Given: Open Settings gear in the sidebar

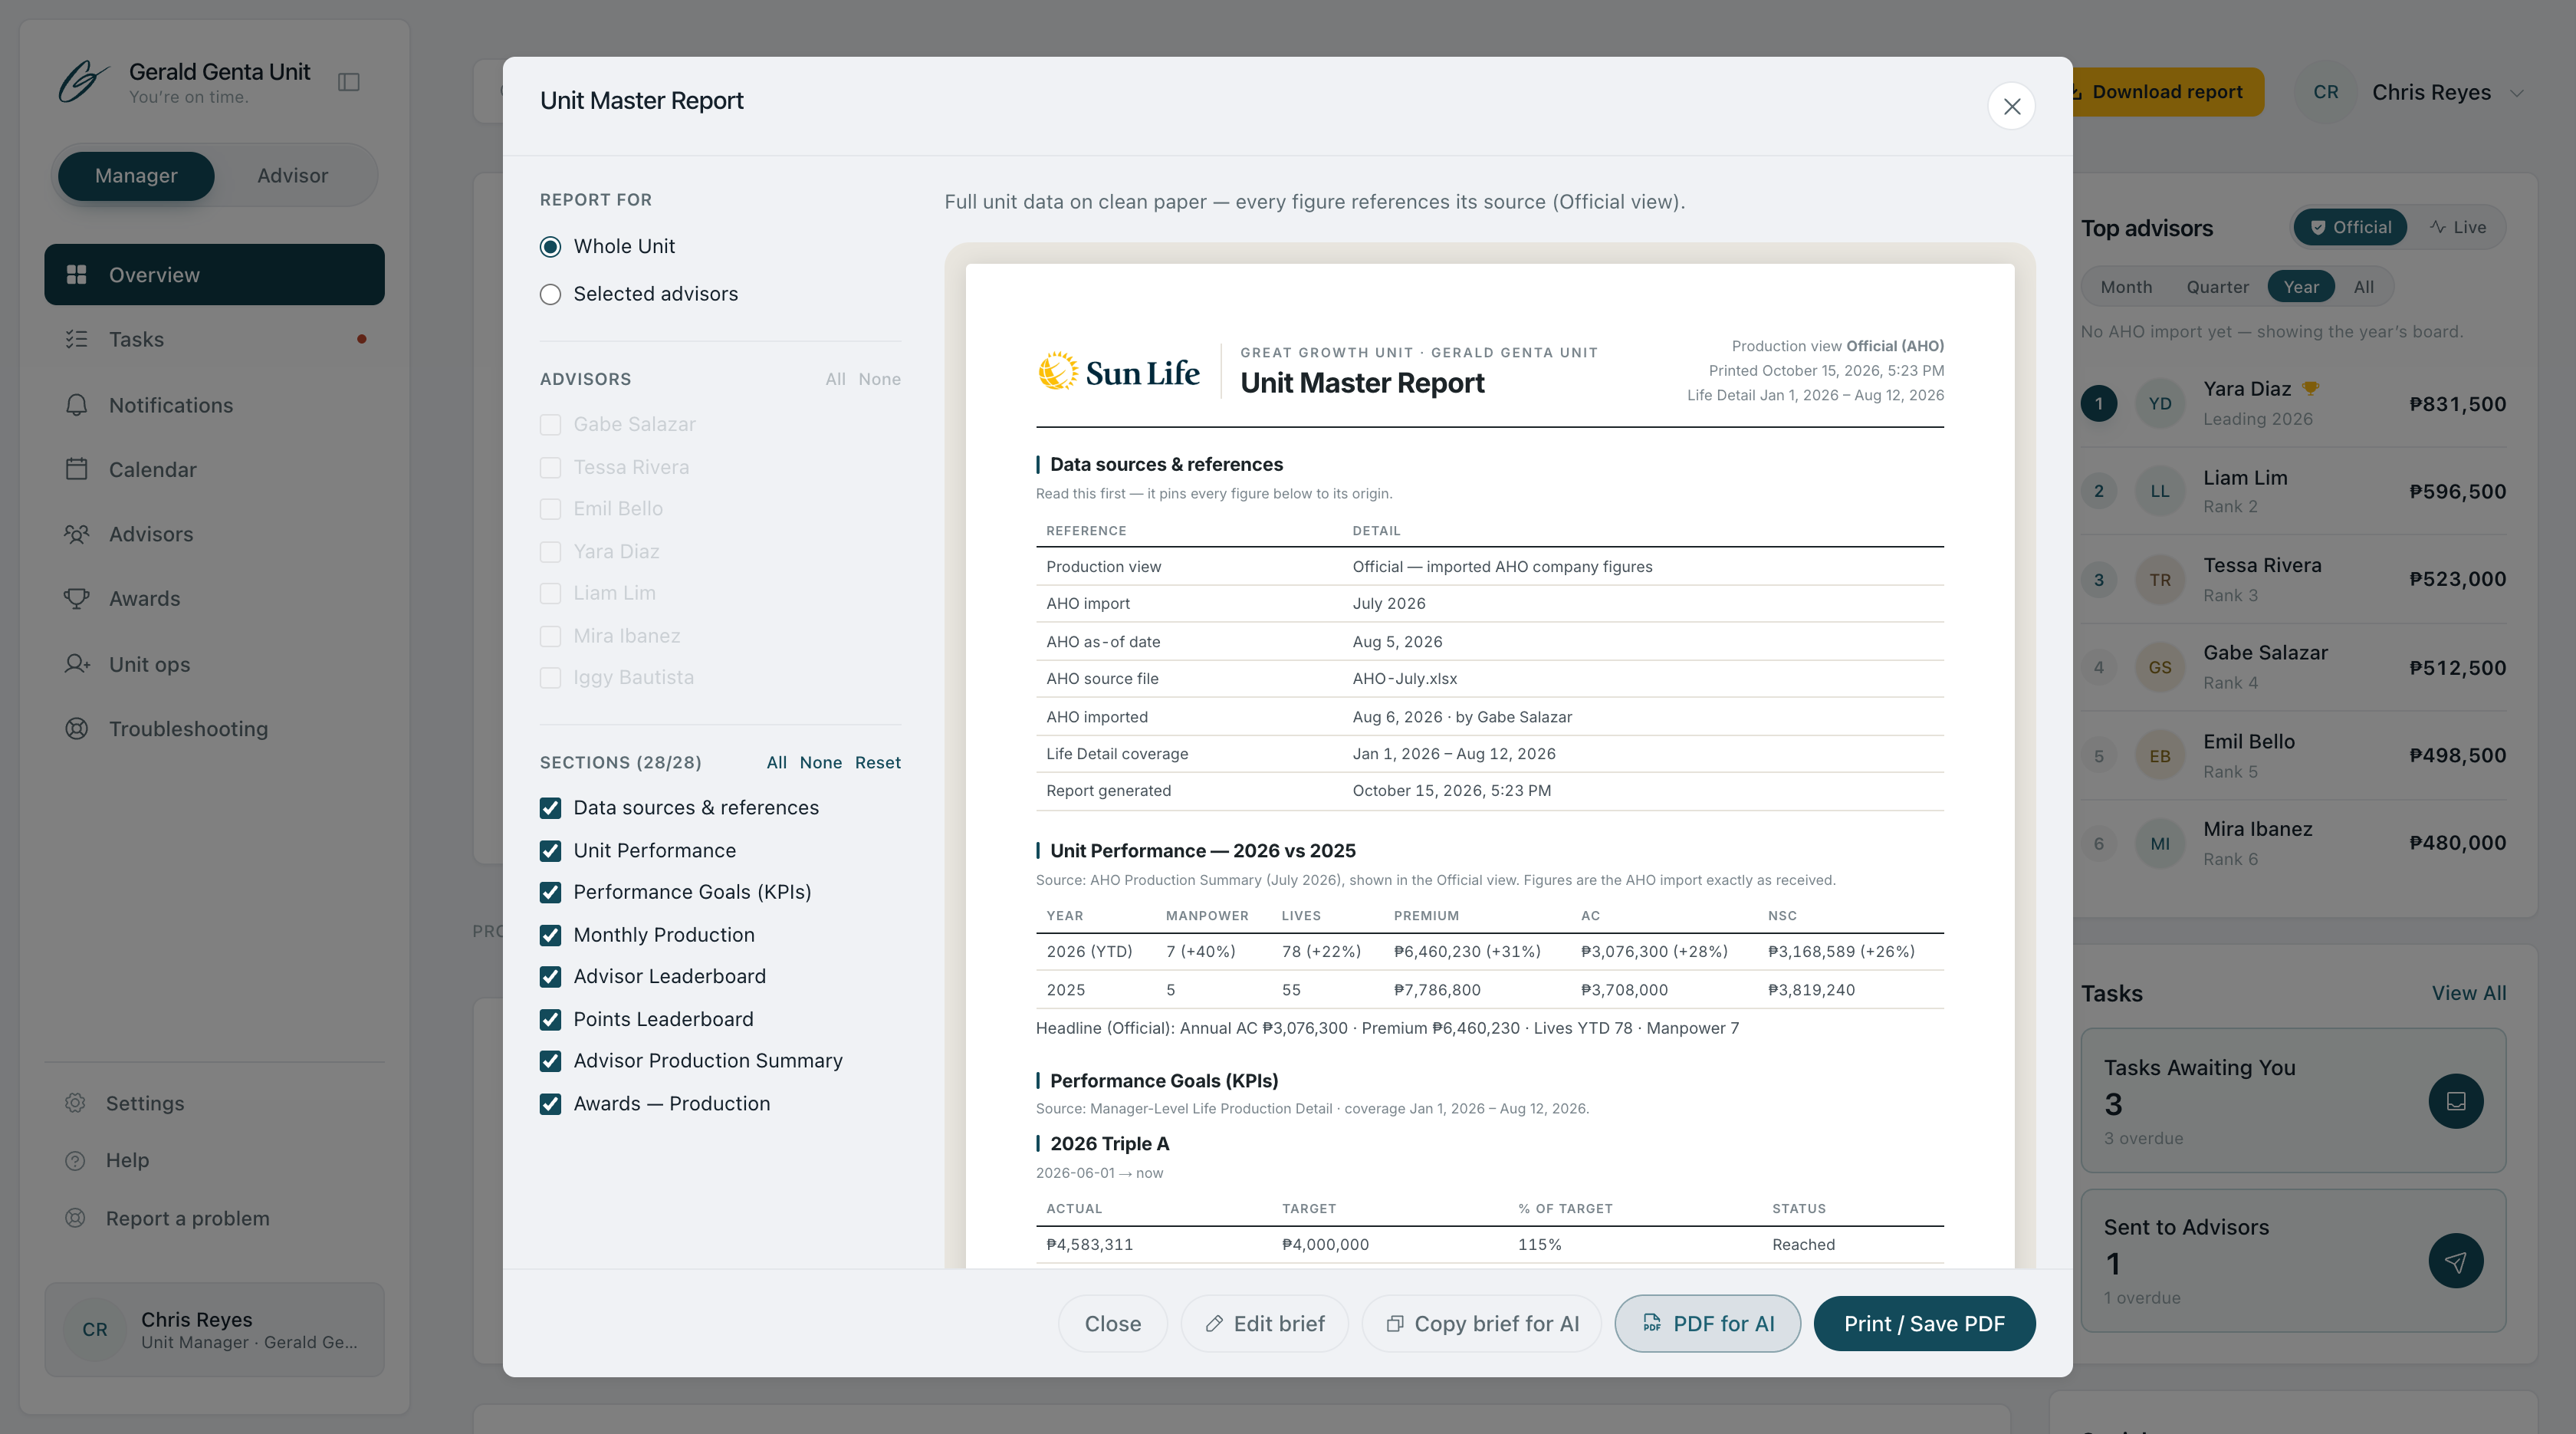Looking at the screenshot, I should click(x=214, y=1103).
